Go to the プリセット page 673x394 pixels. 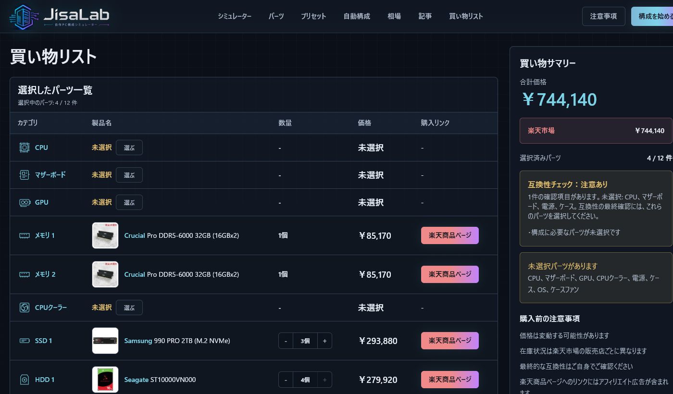[313, 16]
